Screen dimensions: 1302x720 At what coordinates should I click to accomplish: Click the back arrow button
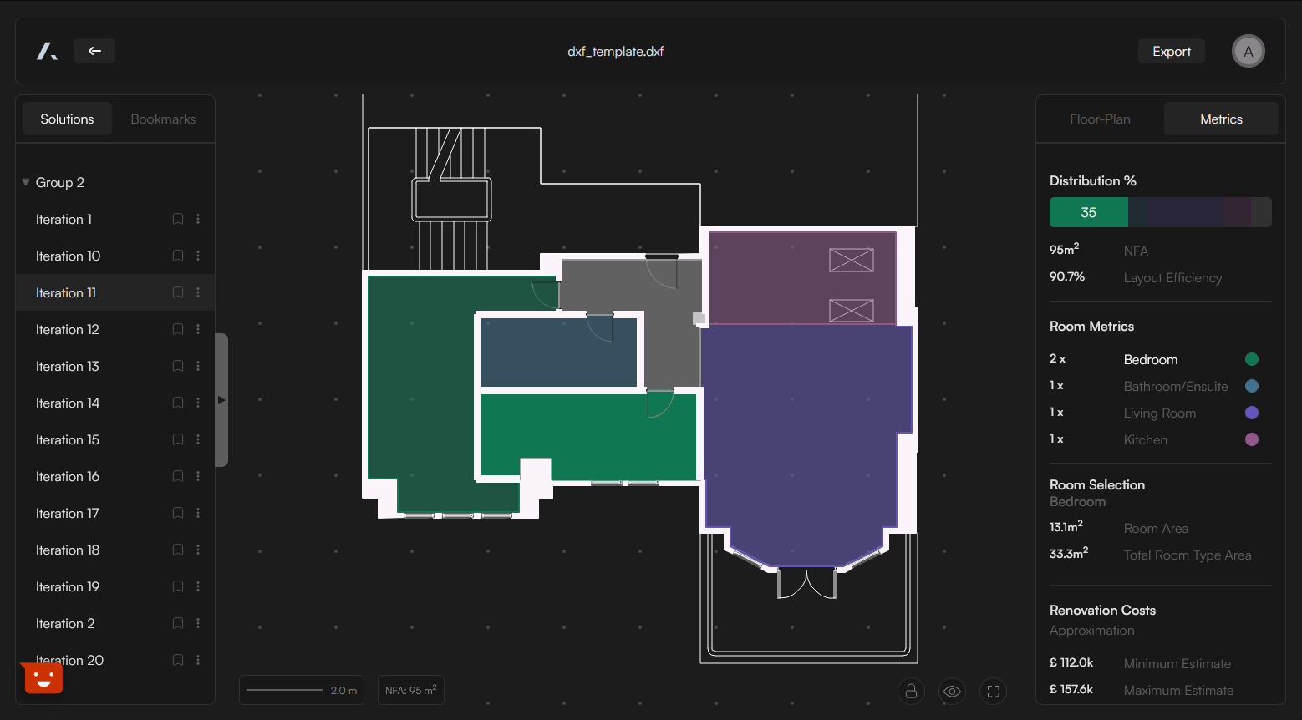tap(94, 51)
